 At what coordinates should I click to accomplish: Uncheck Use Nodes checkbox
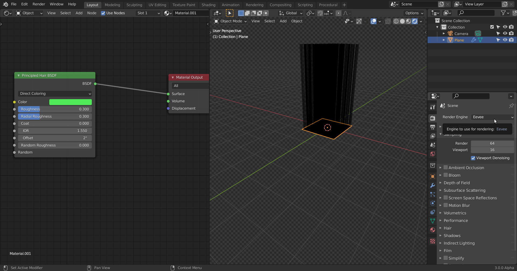pos(103,13)
